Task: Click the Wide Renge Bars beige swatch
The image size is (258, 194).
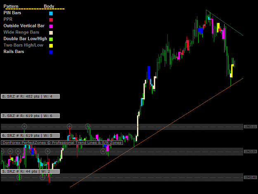Action: 51,33
